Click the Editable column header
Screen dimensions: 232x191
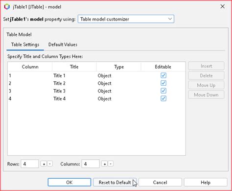(x=163, y=67)
